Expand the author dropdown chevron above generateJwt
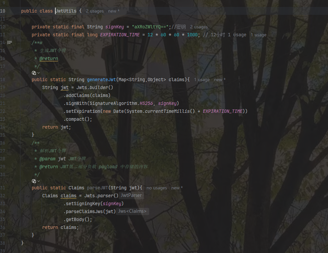The width and height of the screenshot is (328, 253). pyautogui.click(x=39, y=73)
